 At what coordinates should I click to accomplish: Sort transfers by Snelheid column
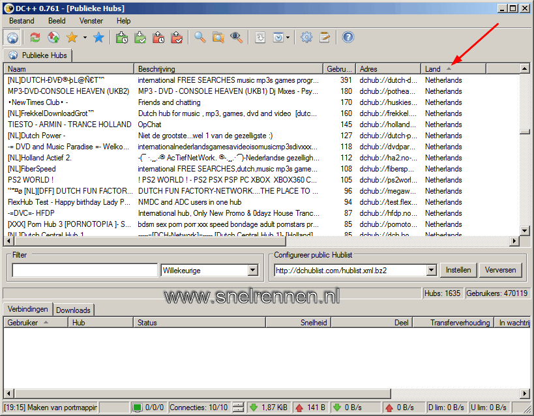(299, 323)
